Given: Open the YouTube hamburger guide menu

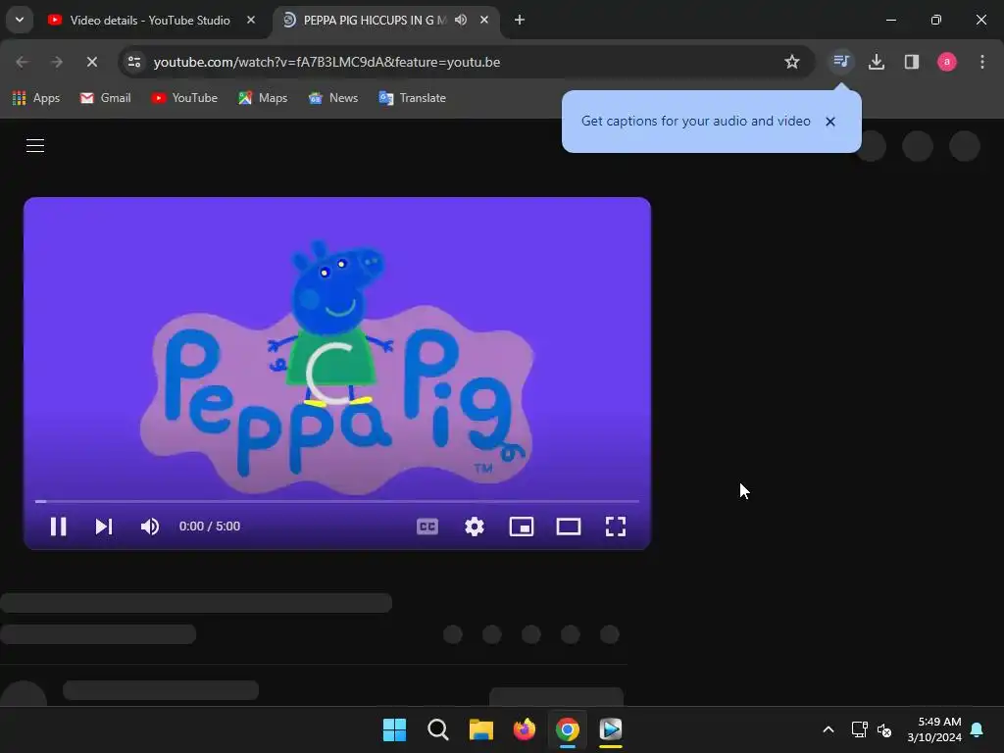Looking at the screenshot, I should pos(35,145).
